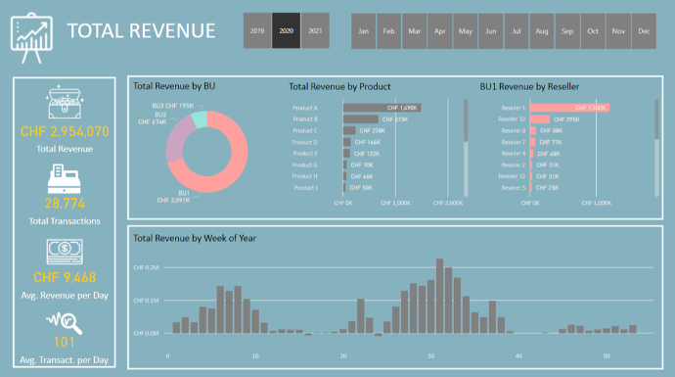Click the Reseller chart vertical scrollbar
The width and height of the screenshot is (675, 377).
pyautogui.click(x=656, y=148)
